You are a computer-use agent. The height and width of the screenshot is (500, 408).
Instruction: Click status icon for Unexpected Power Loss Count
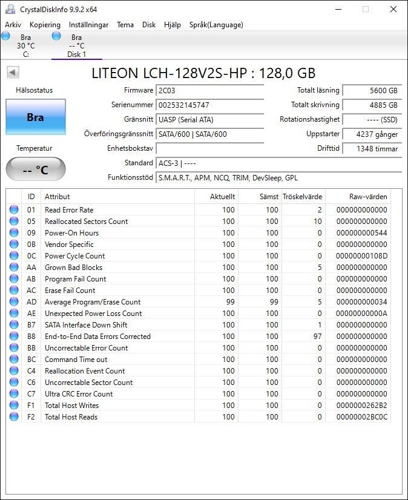click(x=14, y=313)
